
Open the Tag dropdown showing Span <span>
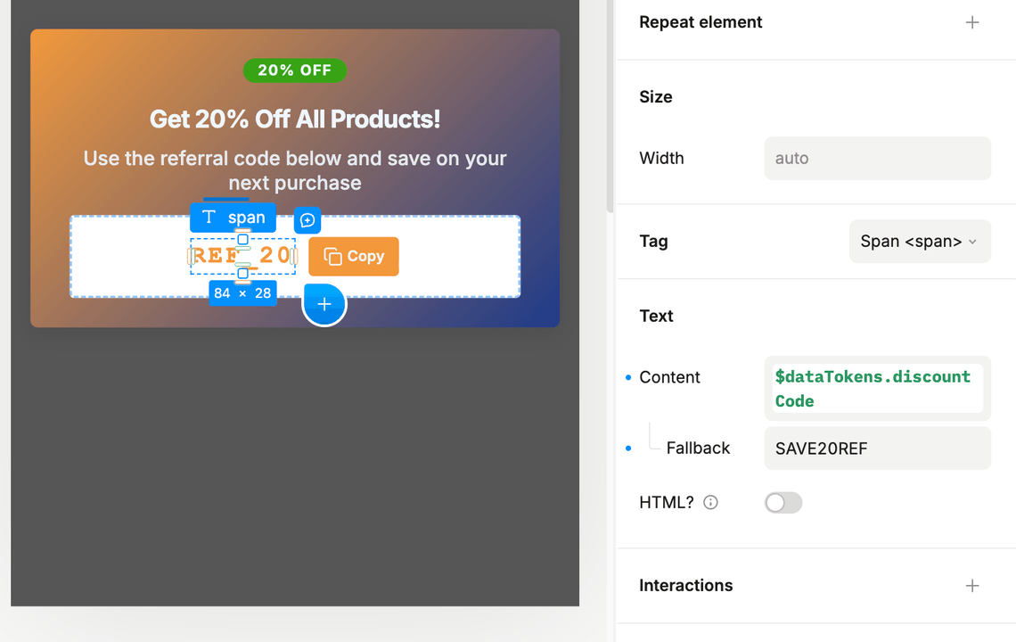coord(919,242)
